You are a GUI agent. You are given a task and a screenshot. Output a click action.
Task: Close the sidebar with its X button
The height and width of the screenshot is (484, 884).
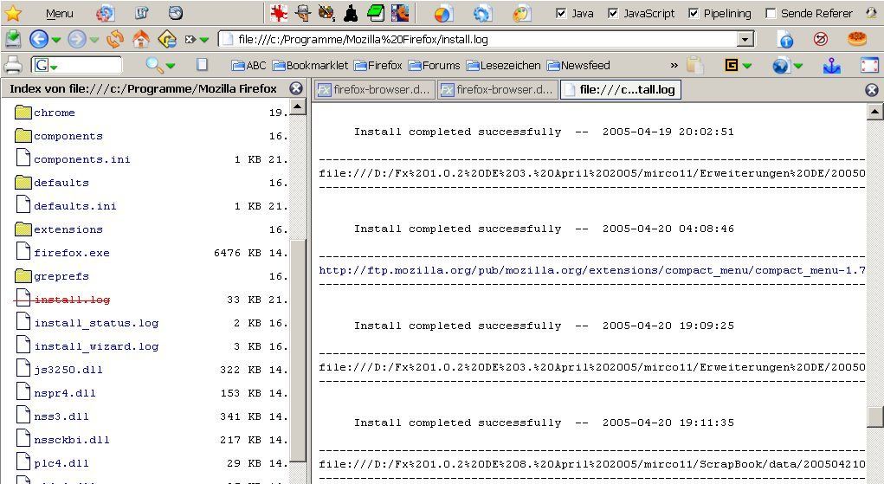tap(296, 88)
